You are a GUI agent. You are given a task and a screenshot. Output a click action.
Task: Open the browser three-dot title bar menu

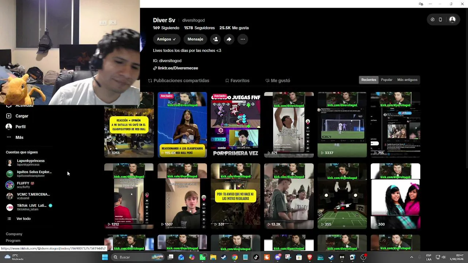click(x=430, y=4)
